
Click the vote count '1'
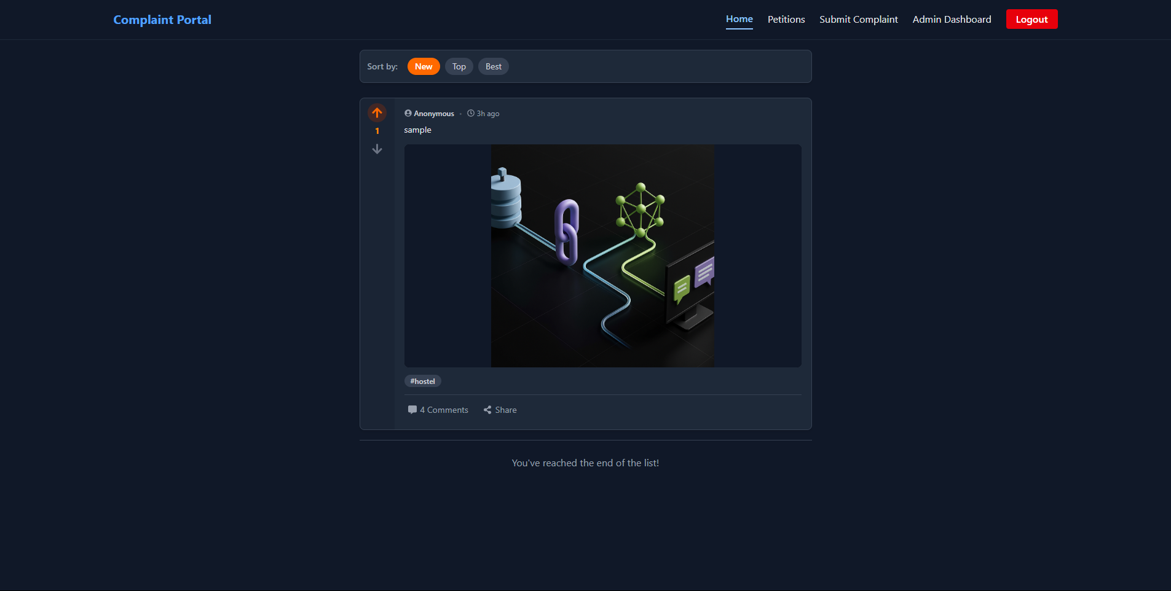pos(377,131)
